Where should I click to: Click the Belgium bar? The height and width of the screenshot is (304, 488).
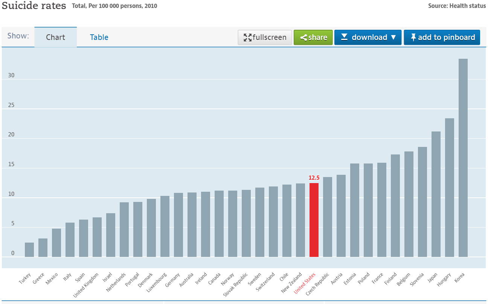pos(409,204)
